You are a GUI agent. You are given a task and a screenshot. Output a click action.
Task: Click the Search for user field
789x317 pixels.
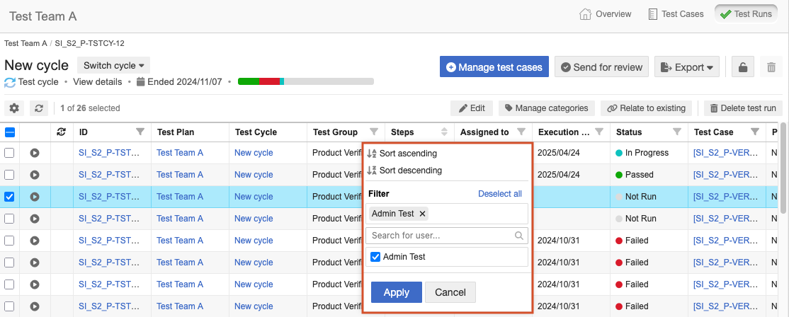447,235
